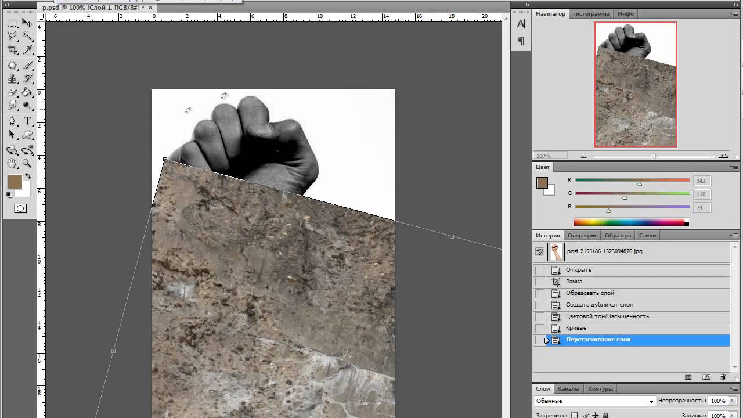Select the Path Selection arrow tool

point(12,135)
